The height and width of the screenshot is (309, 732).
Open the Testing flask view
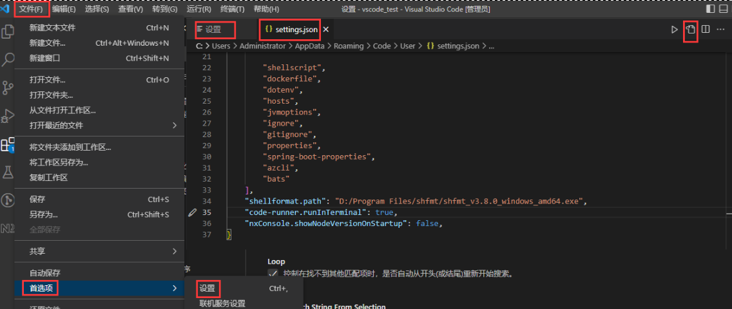click(x=8, y=173)
